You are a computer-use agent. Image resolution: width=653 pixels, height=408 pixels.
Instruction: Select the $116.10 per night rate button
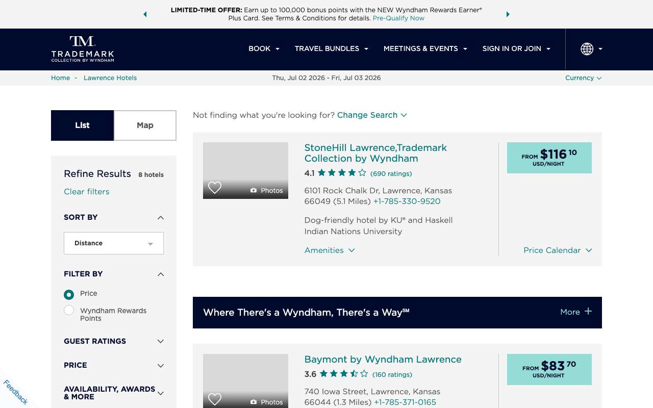click(549, 158)
